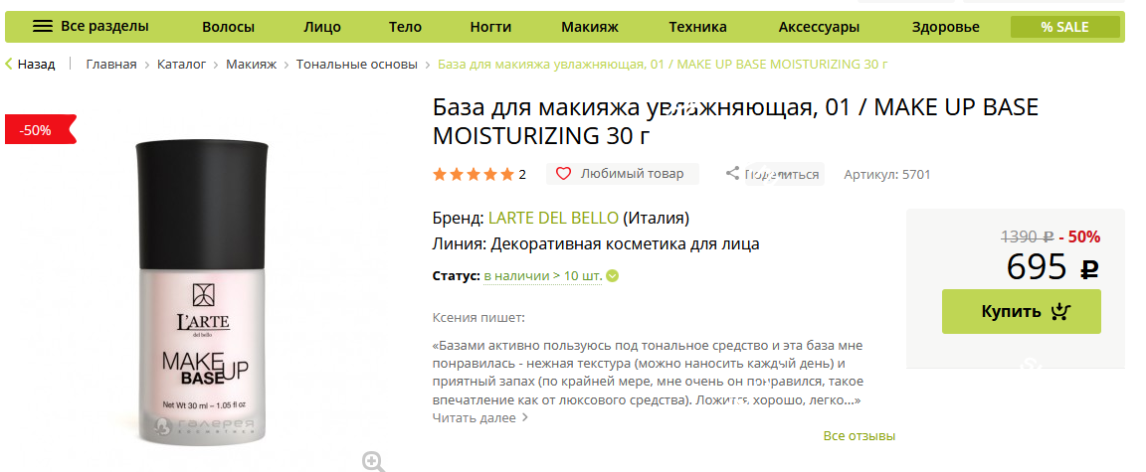Screen dimensions: 1146x472
Task: Click the product bottle image
Action: coord(203,293)
